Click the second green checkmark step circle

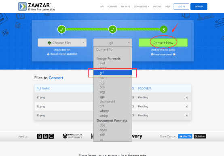[112, 30]
